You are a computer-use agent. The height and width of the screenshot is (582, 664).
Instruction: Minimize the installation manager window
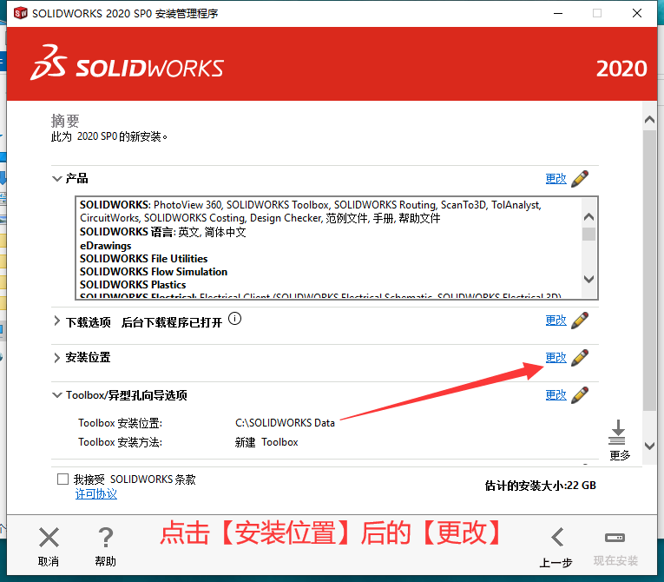click(558, 13)
